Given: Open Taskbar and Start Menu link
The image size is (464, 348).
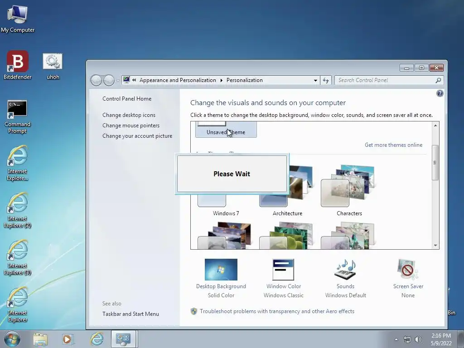Looking at the screenshot, I should point(130,314).
